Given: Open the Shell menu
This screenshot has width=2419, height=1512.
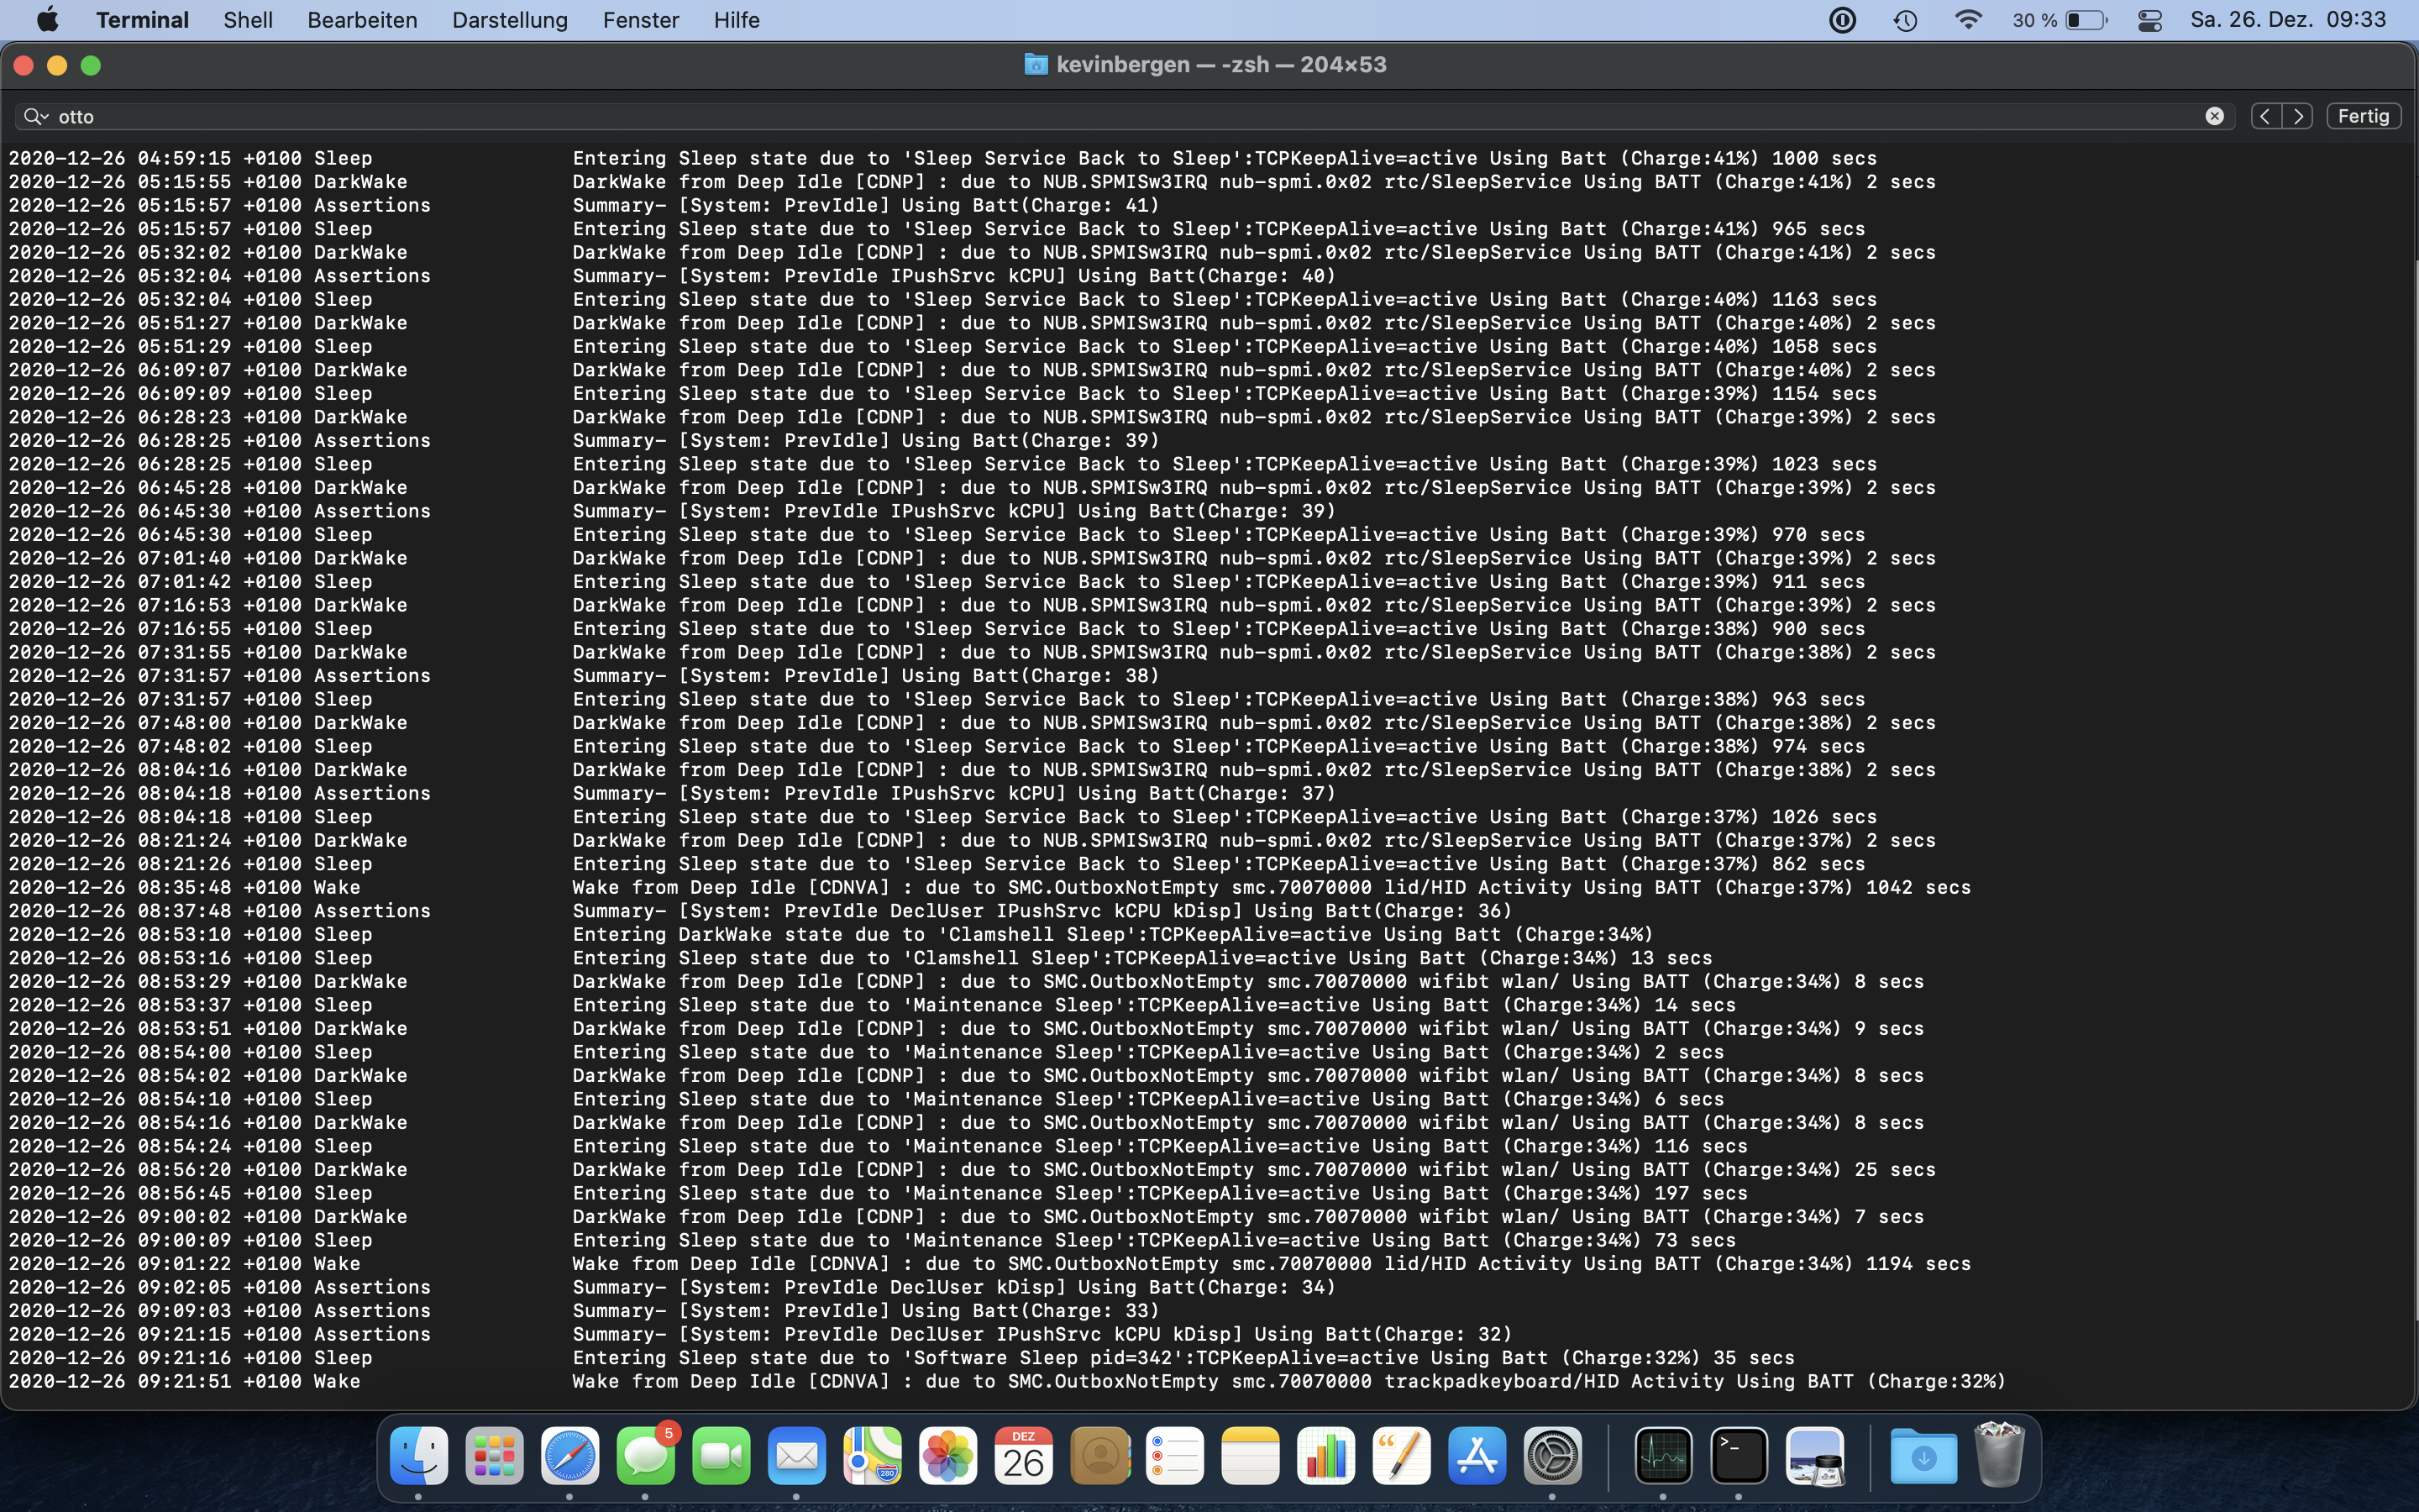Looking at the screenshot, I should pos(247,20).
